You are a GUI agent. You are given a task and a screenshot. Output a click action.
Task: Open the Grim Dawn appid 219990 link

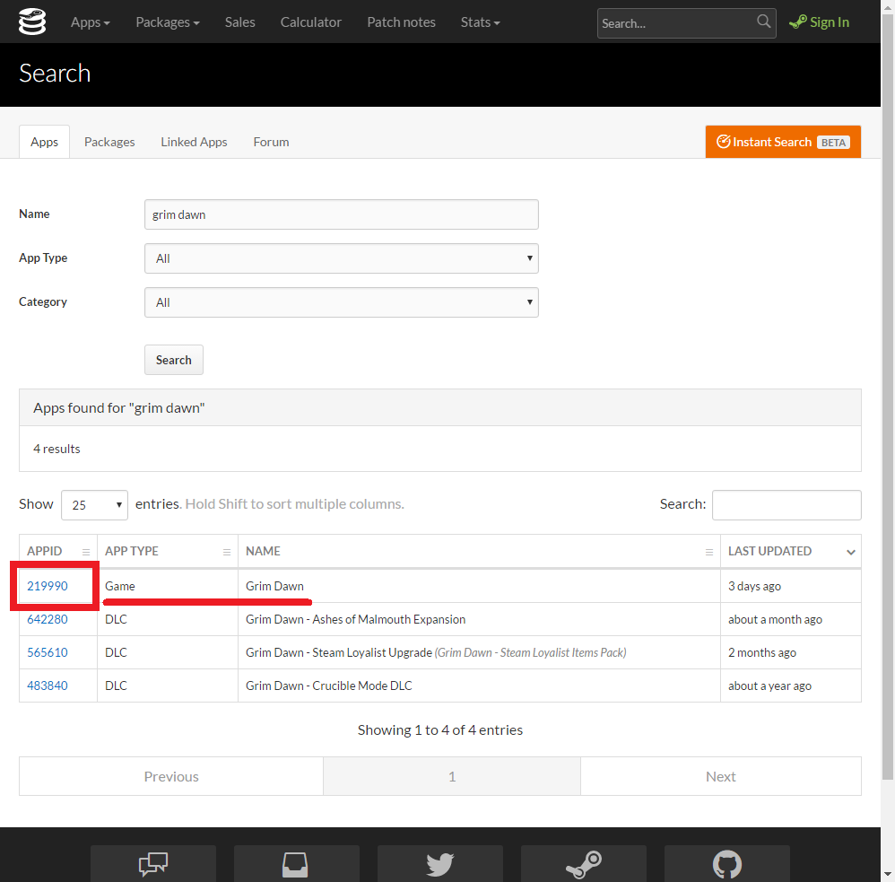(47, 585)
